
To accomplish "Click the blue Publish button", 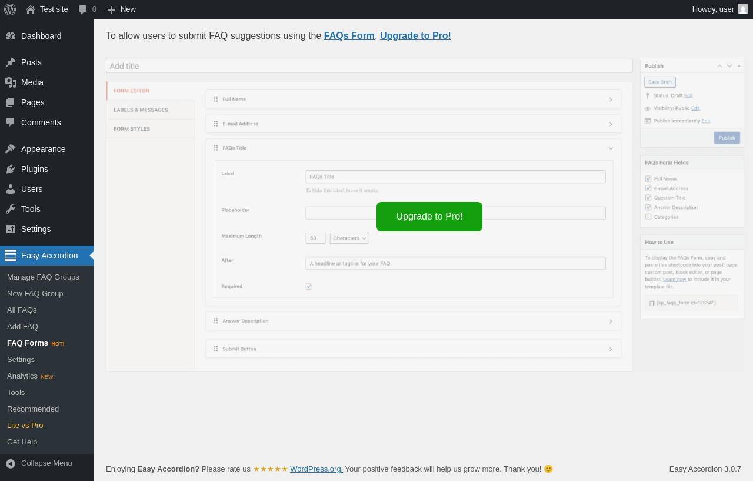I will pos(727,138).
